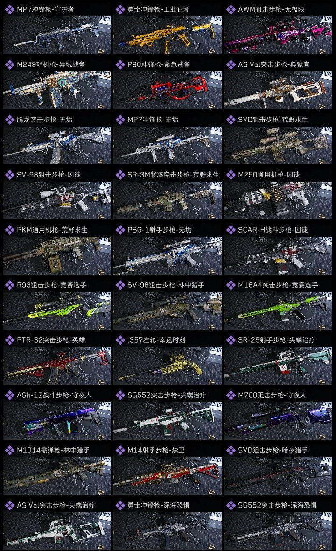Click the rarity icon beside PSG-1射手步枪-无垢
Image resolution: width=336 pixels, height=551 pixels.
pos(120,230)
